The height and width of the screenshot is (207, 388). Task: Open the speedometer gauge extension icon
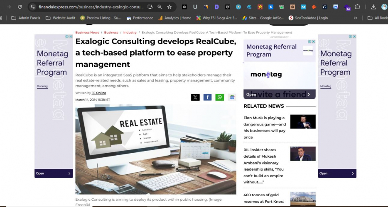(x=336, y=7)
